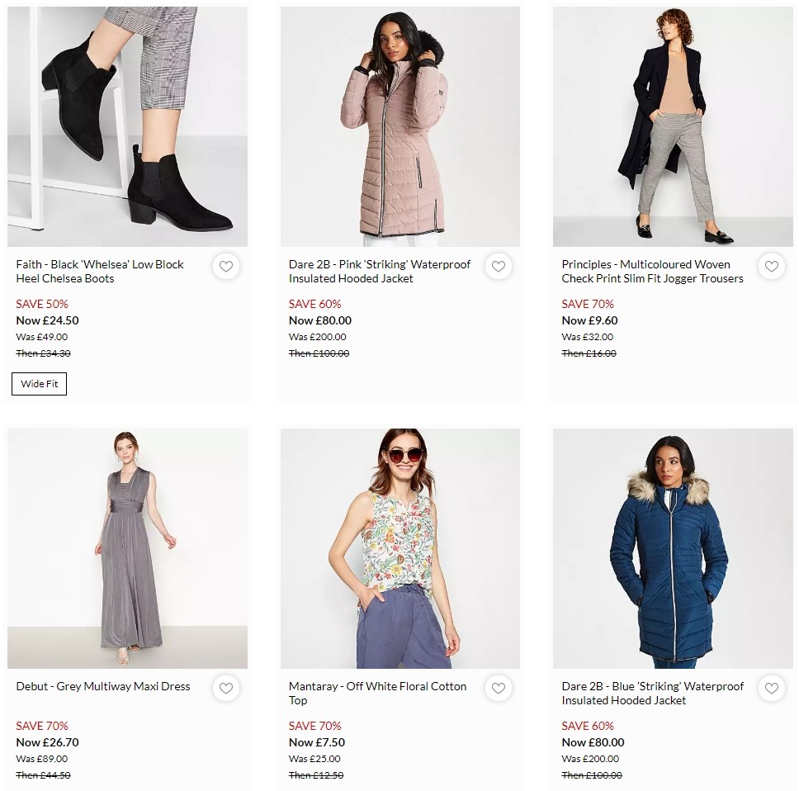
Task: Open the blue 'Striking' waterproof jacket listing
Action: [x=651, y=694]
